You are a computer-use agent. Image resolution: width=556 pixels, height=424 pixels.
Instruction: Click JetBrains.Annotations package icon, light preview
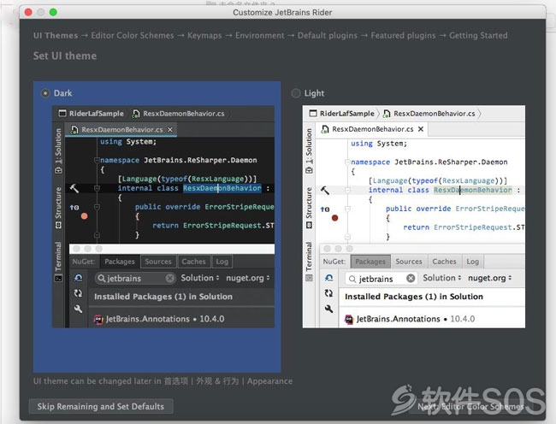pos(349,320)
